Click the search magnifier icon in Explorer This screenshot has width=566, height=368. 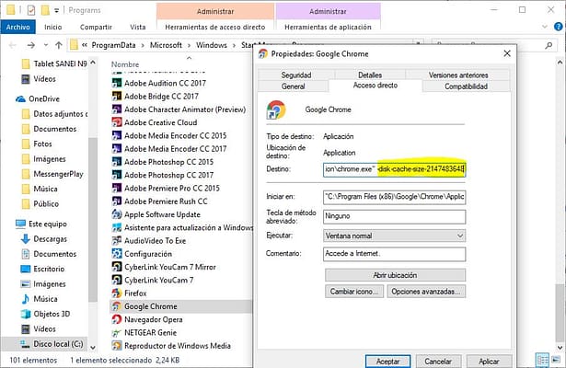(x=549, y=45)
